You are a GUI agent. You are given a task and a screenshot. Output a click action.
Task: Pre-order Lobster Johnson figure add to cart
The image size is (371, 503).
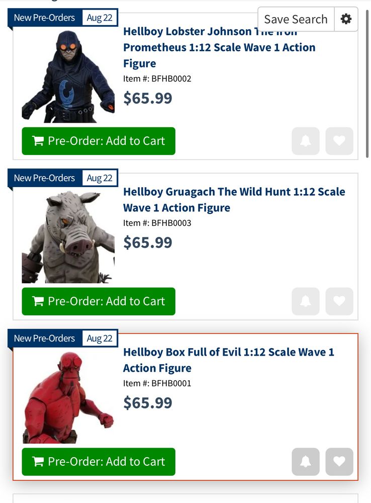click(x=99, y=141)
